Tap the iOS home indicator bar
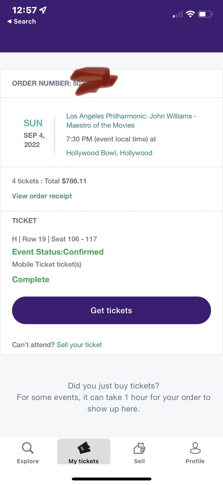Viewport: 223px width, 485px height. tap(111, 479)
